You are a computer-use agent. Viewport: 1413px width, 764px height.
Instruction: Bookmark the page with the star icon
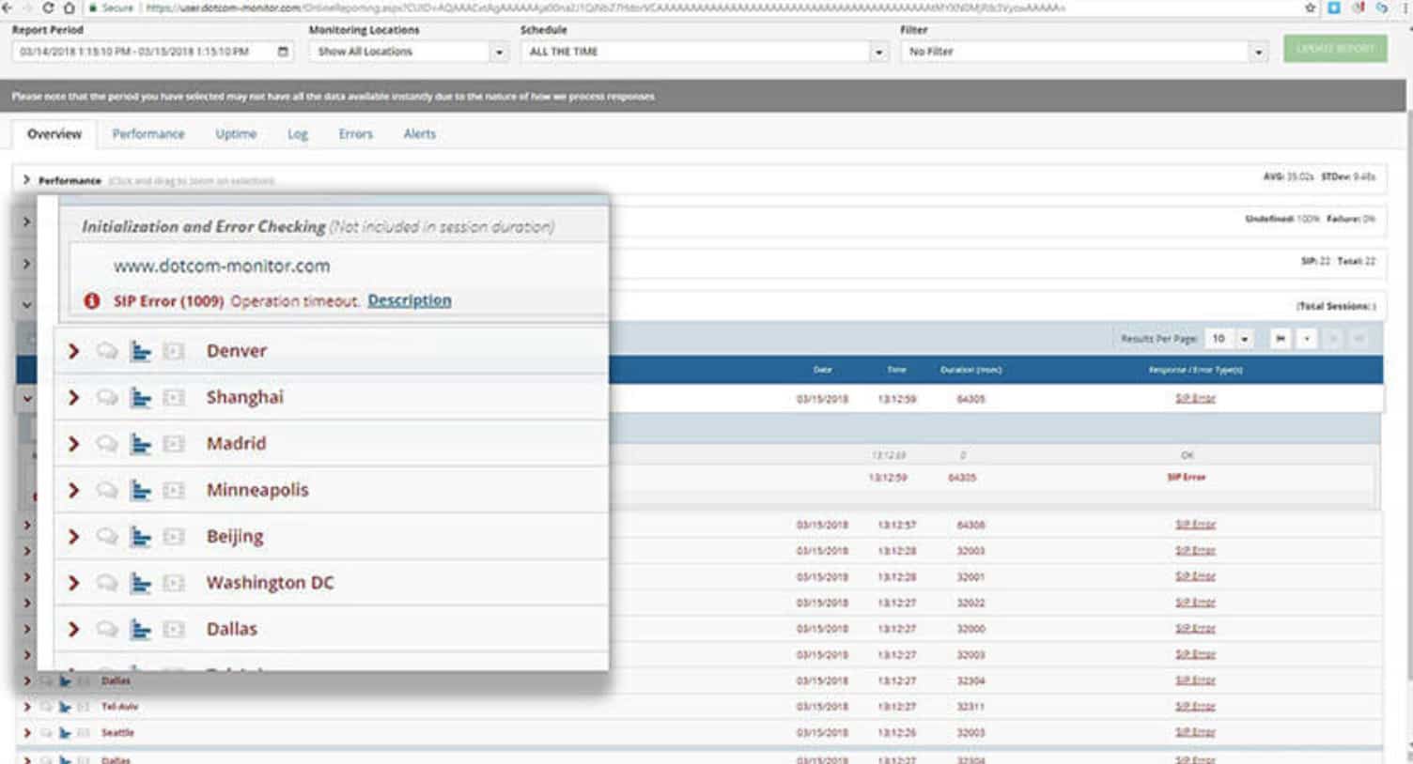[1311, 8]
